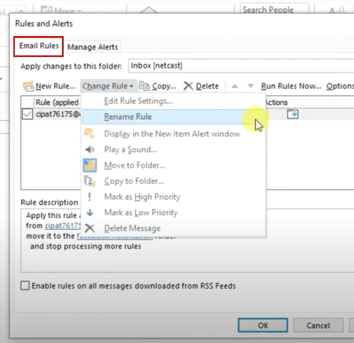Click Run Rules Now button

(x=291, y=86)
